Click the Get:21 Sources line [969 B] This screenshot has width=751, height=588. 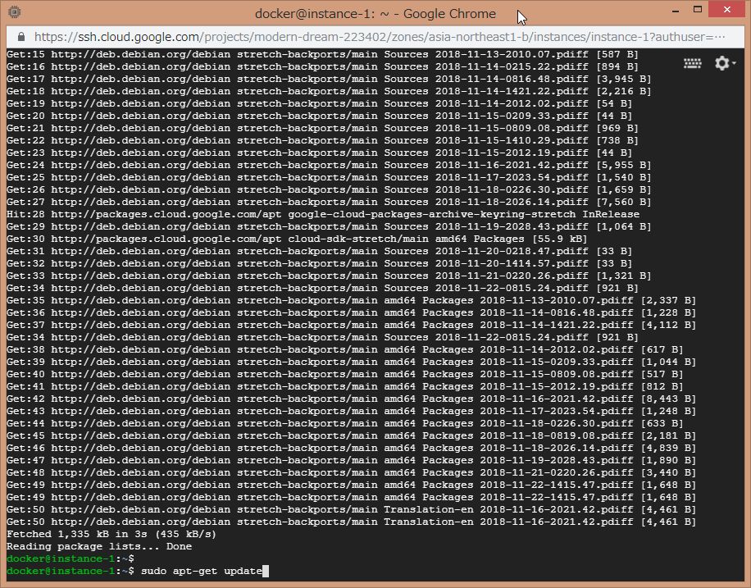pos(322,128)
